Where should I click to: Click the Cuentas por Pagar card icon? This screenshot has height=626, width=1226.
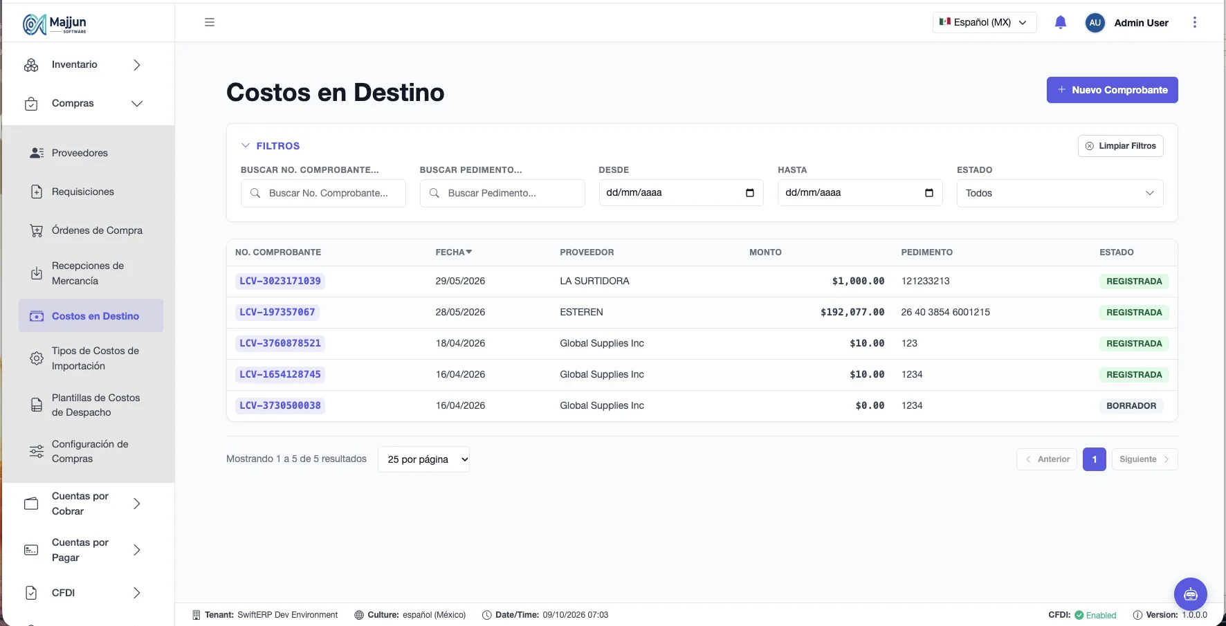pos(31,550)
